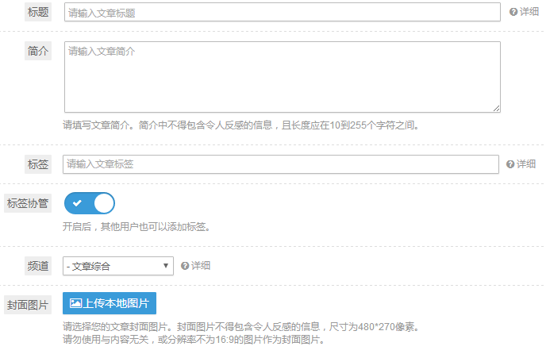The image size is (546, 354).
Task: Open 详细 link next to the tag field
Action: click(x=526, y=164)
